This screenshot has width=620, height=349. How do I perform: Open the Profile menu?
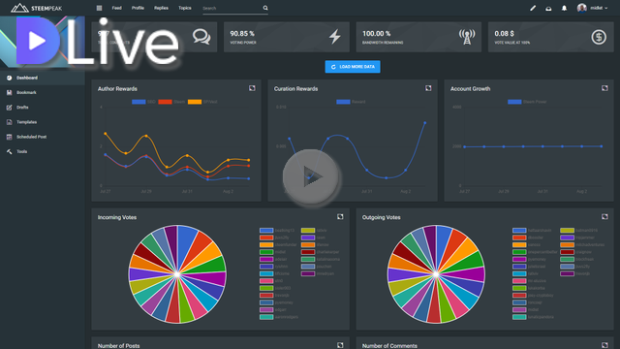tap(138, 8)
